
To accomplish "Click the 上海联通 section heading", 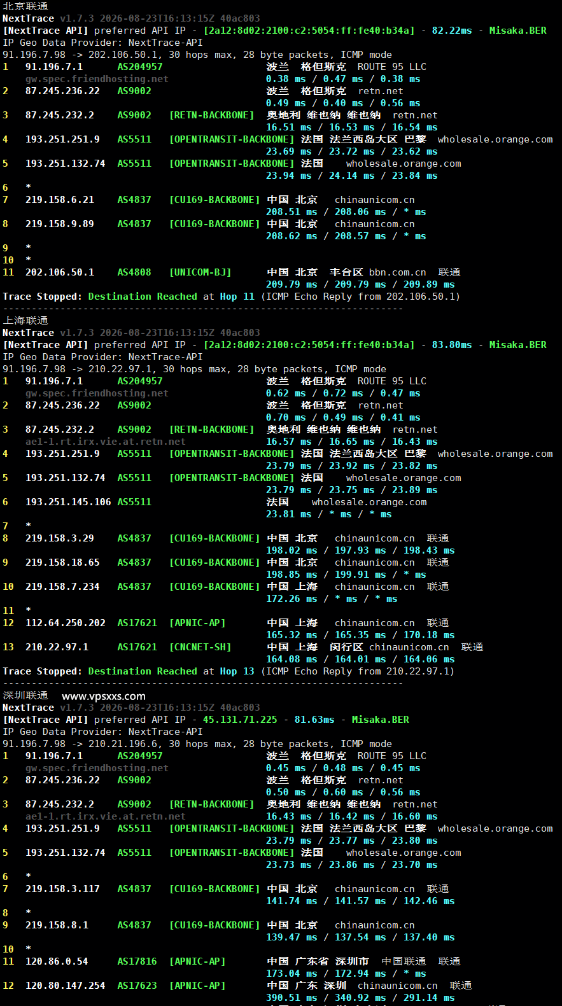I will (25, 320).
